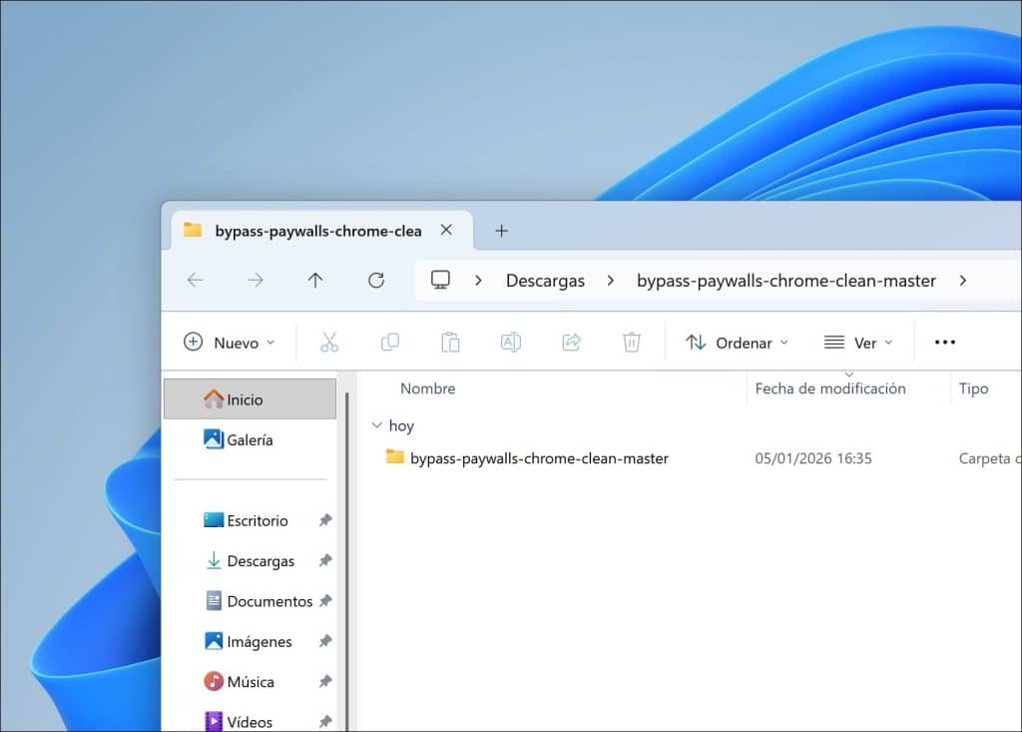Image resolution: width=1022 pixels, height=732 pixels.
Task: Go up one folder level
Action: pyautogui.click(x=315, y=281)
